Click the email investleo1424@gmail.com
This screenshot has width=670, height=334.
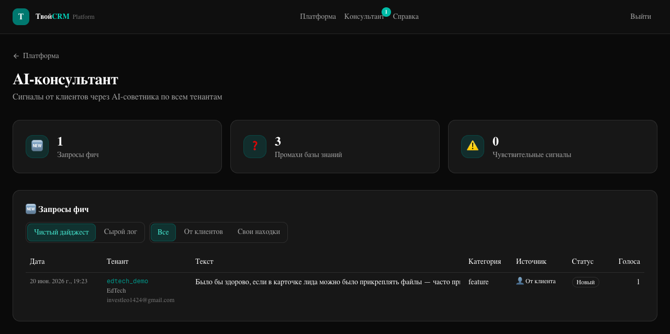pyautogui.click(x=140, y=300)
